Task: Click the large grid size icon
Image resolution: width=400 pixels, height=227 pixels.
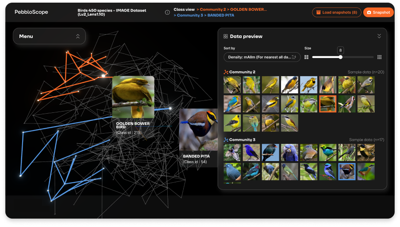Action: click(379, 57)
